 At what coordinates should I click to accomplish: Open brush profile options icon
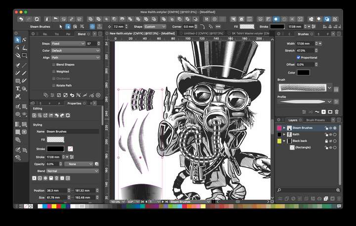[x=336, y=102]
